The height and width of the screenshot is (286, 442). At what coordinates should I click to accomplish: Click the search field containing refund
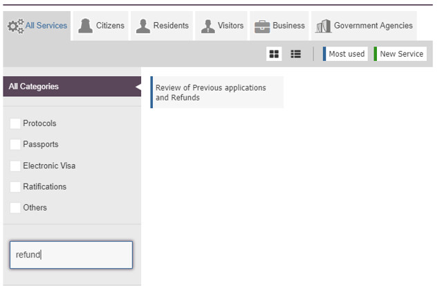coord(71,255)
